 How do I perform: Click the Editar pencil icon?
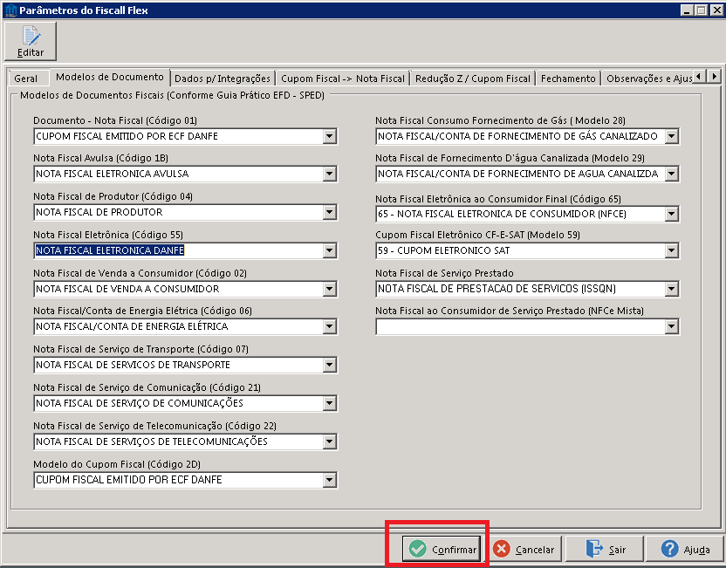[x=31, y=36]
